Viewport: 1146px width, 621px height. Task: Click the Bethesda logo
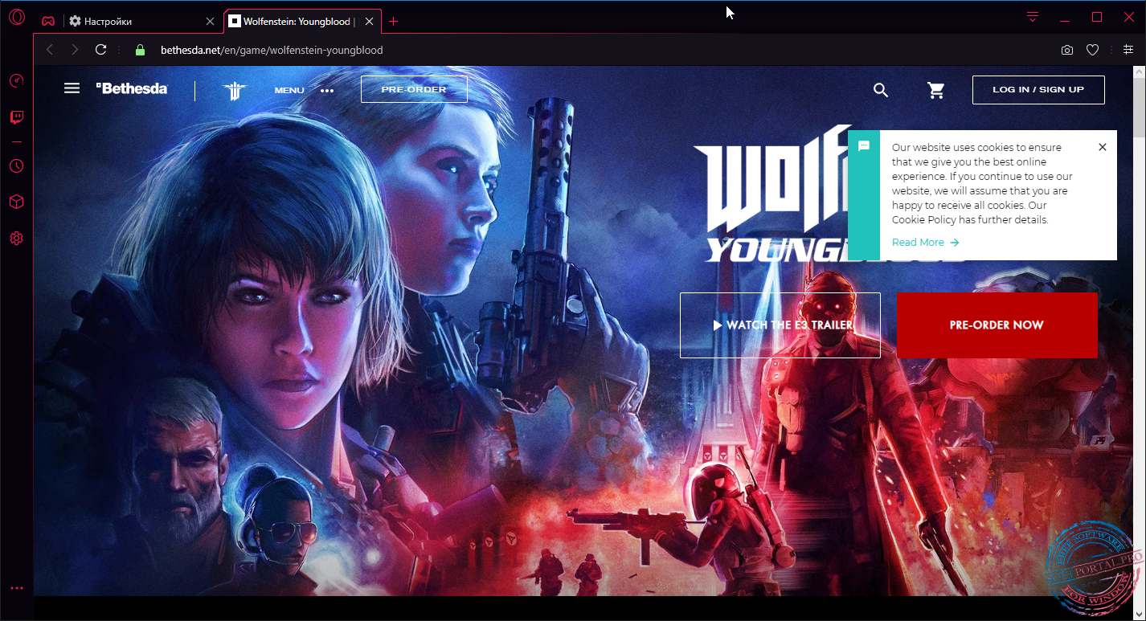pos(132,88)
